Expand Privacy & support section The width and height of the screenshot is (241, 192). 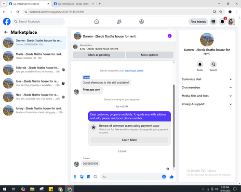pyautogui.click(x=207, y=104)
